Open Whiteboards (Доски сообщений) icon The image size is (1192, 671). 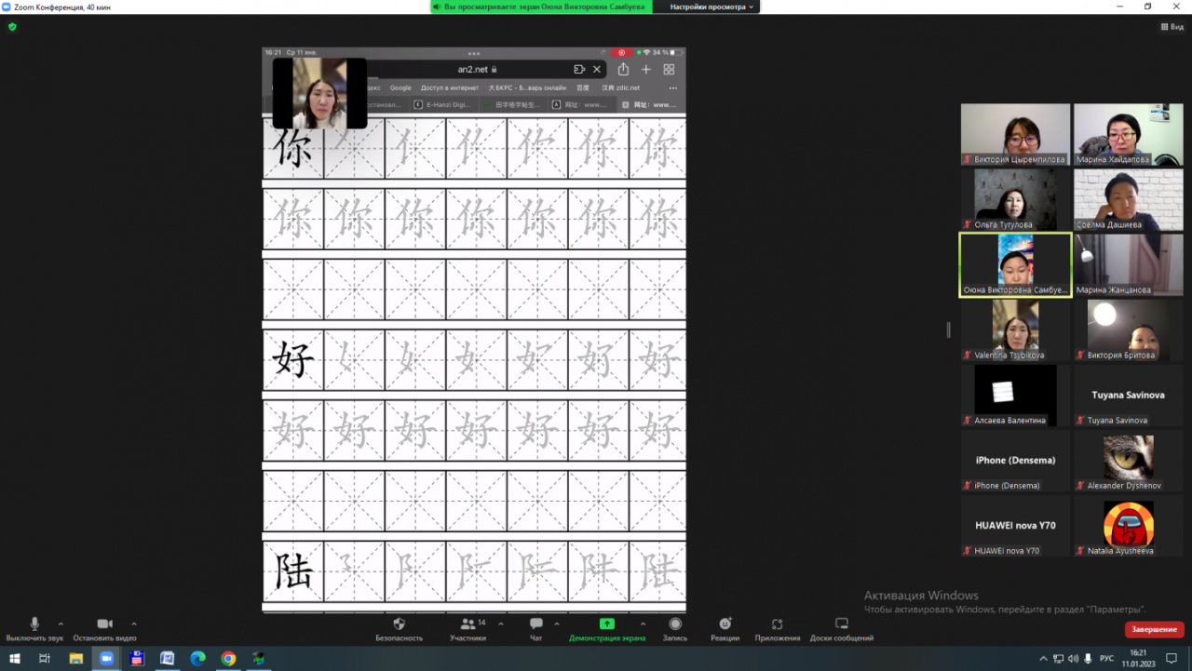tap(841, 624)
